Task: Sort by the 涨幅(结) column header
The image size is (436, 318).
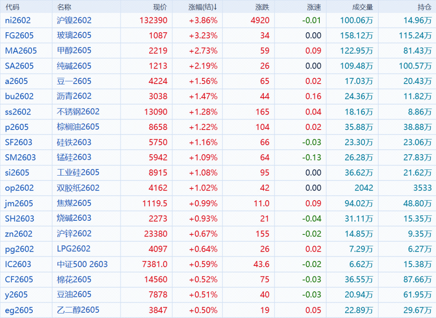Action: coord(203,7)
